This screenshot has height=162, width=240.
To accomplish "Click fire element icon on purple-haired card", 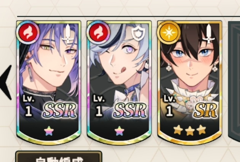I will click(28, 33).
